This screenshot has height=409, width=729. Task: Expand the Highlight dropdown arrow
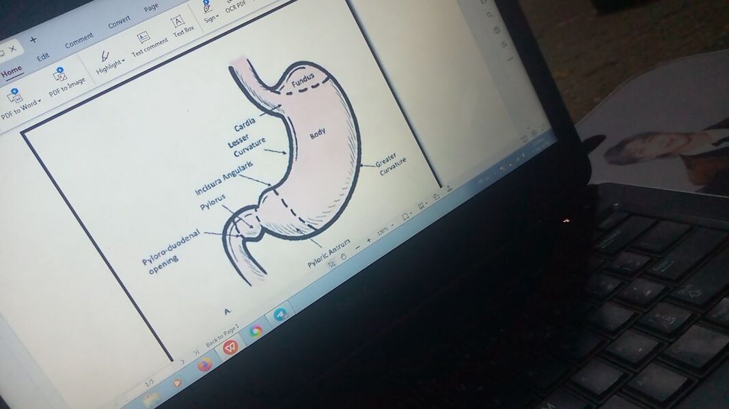pos(123,60)
